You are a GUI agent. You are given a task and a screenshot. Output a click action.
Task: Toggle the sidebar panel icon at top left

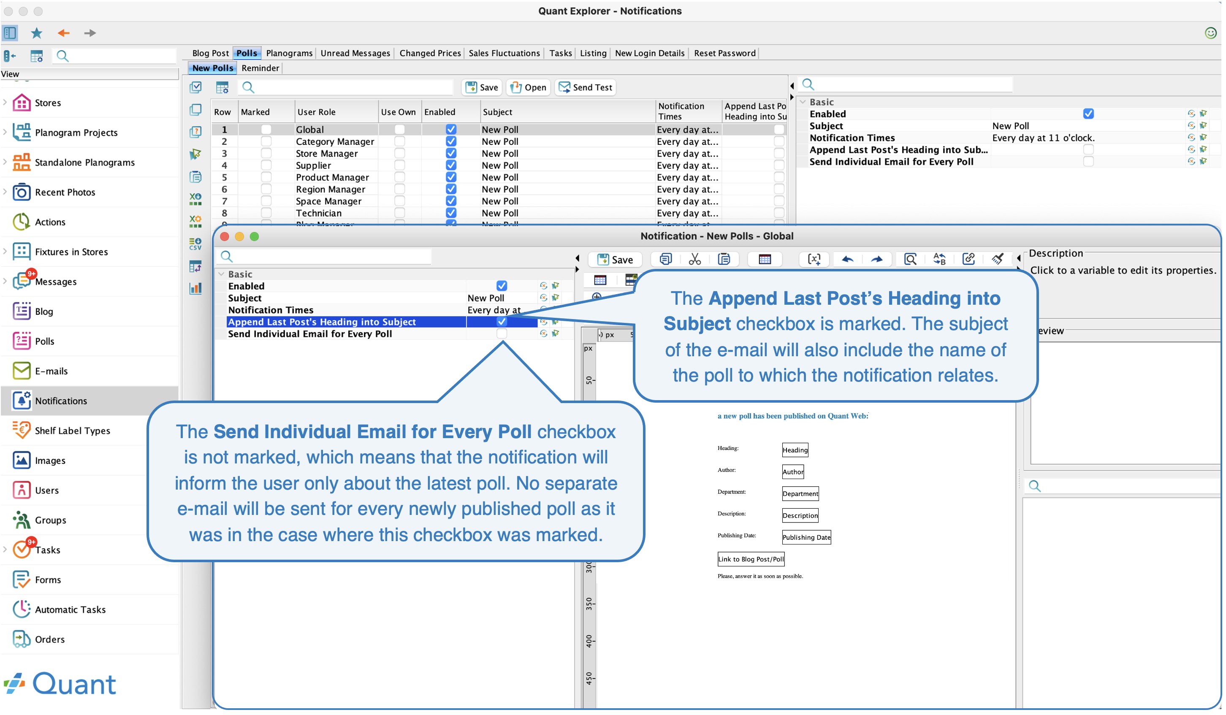(10, 33)
